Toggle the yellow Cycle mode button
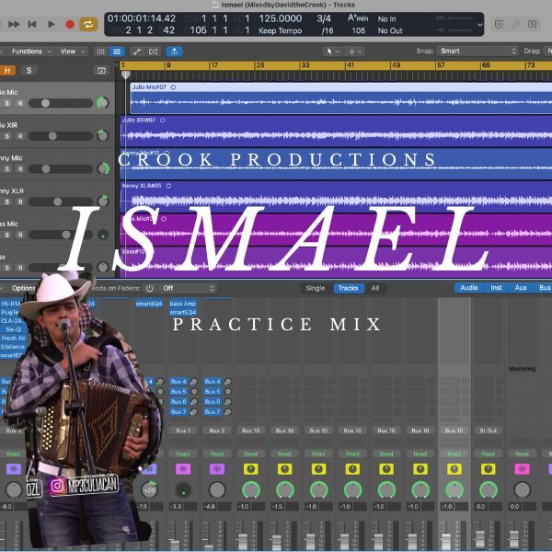Image resolution: width=552 pixels, height=552 pixels. [88, 24]
